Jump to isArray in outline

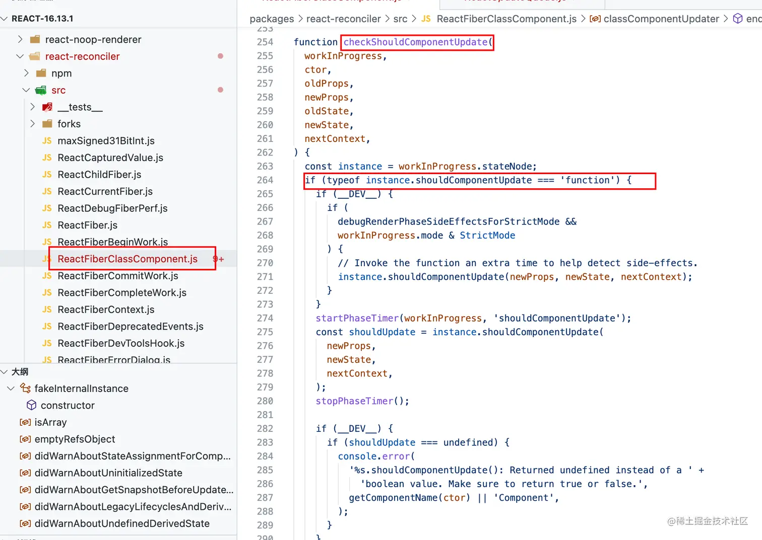50,422
